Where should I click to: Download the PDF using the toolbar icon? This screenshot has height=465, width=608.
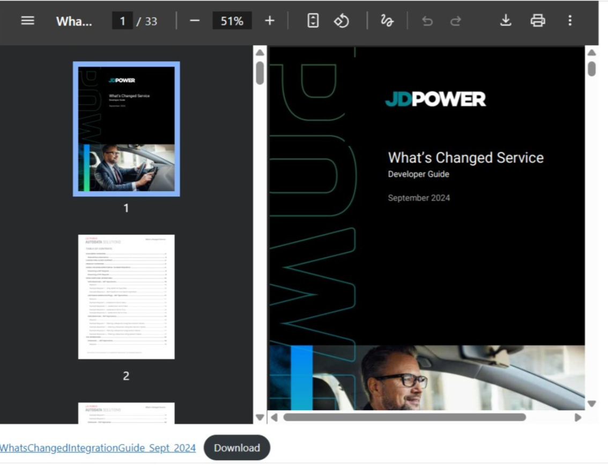(506, 21)
